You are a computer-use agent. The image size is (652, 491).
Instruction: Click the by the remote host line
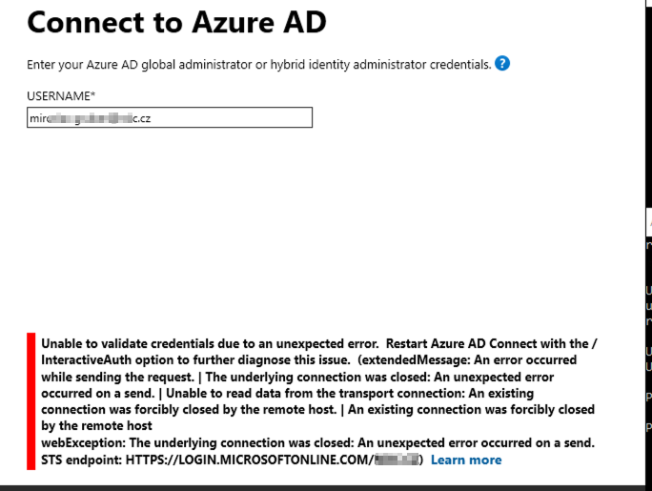(x=96, y=426)
